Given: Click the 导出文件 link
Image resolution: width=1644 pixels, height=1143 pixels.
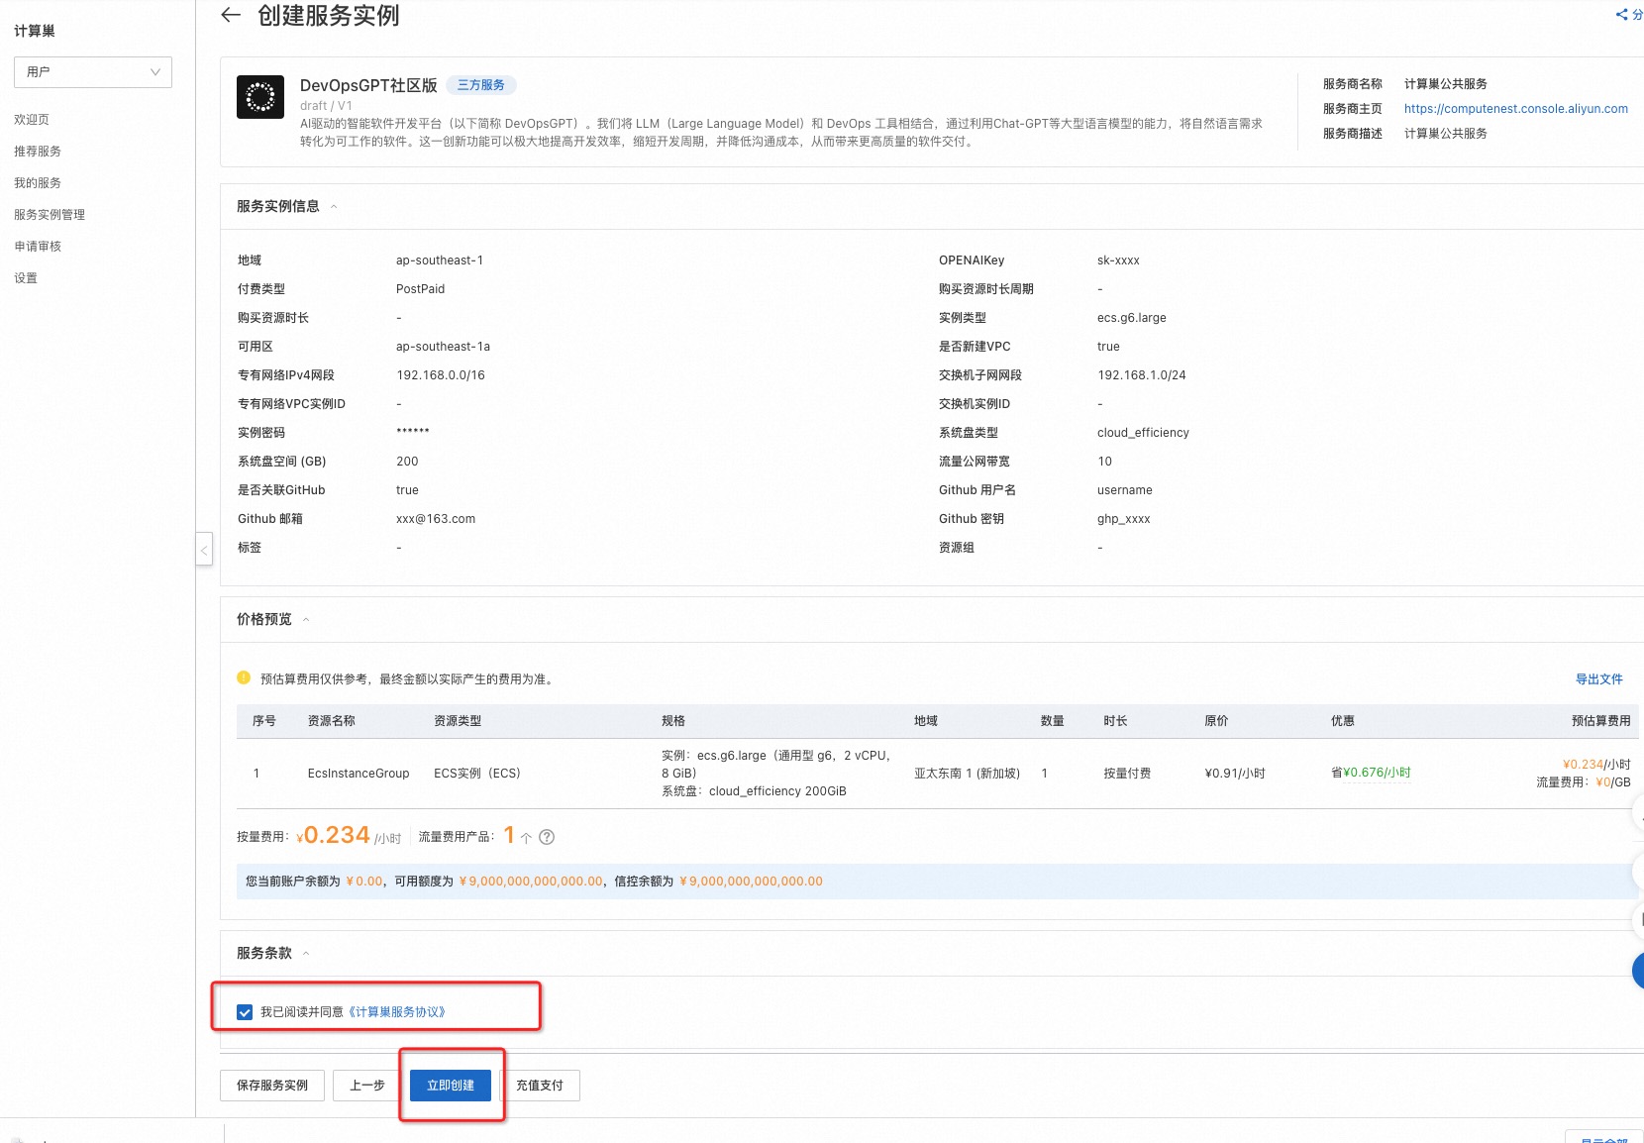Looking at the screenshot, I should [x=1599, y=679].
